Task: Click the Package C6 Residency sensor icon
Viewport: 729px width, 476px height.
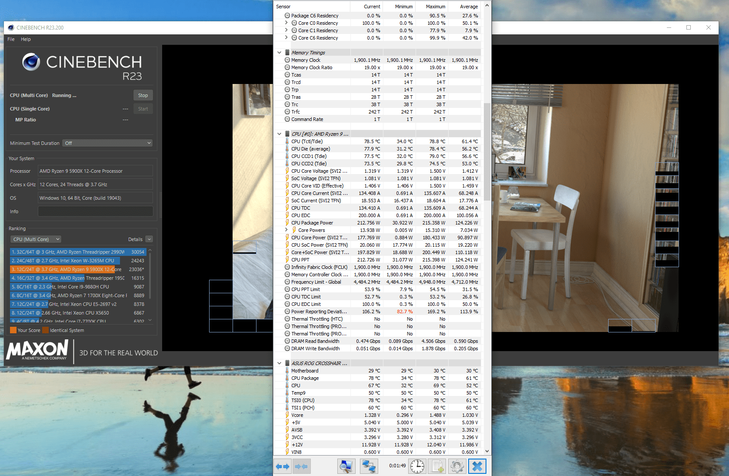Action: [287, 16]
